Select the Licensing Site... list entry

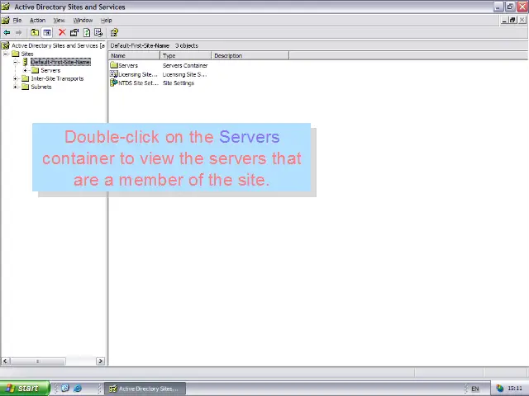tap(138, 74)
